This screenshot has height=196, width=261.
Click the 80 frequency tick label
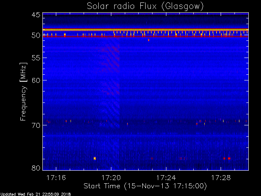[36, 168]
